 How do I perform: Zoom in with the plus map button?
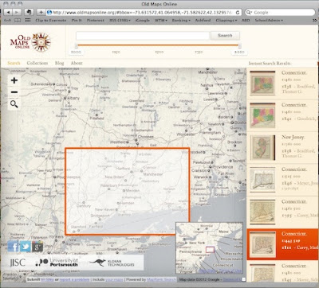14,80
